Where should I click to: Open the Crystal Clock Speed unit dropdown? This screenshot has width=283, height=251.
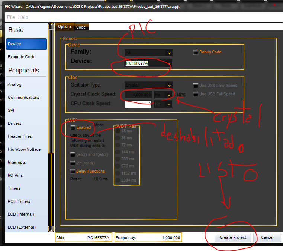[169, 95]
